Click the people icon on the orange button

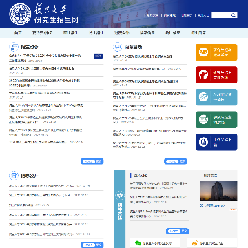[203, 52]
